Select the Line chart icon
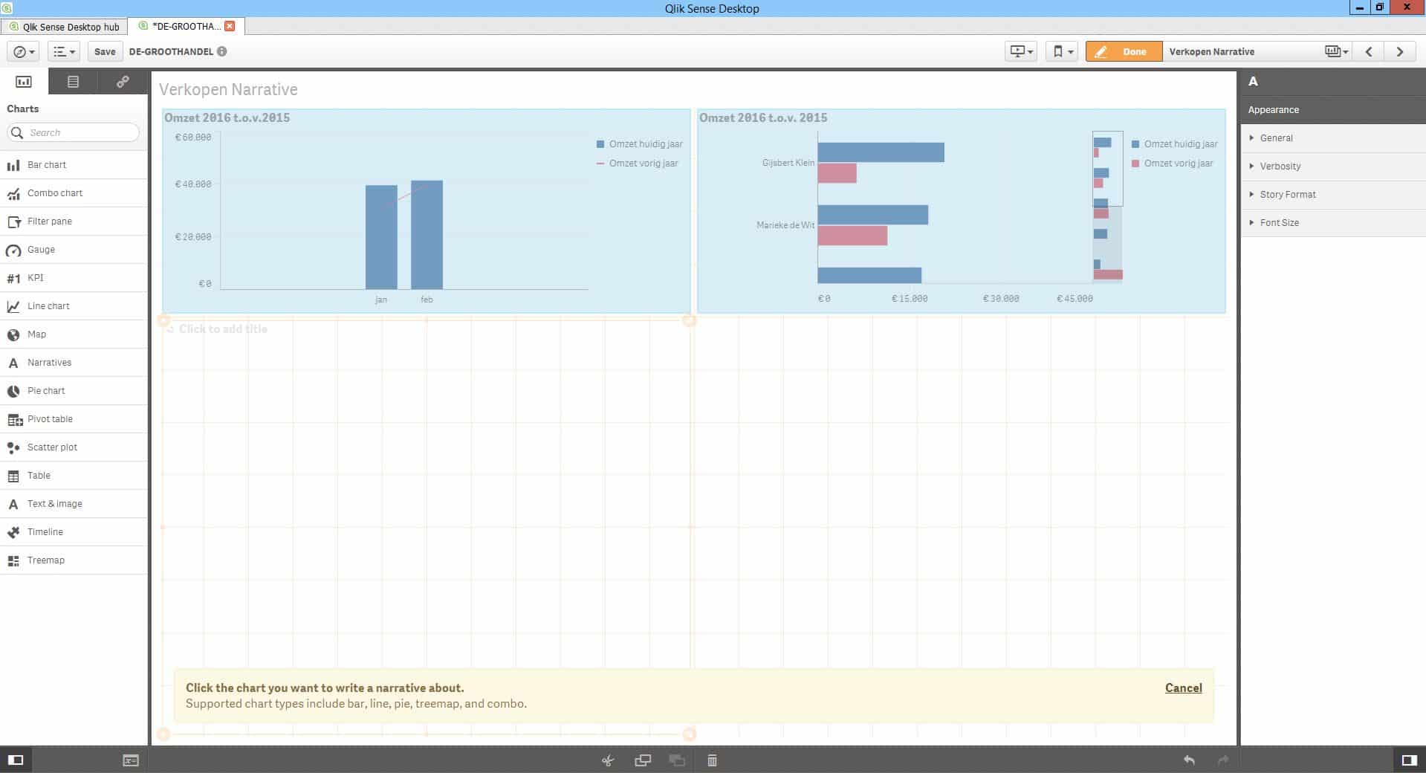 13,306
